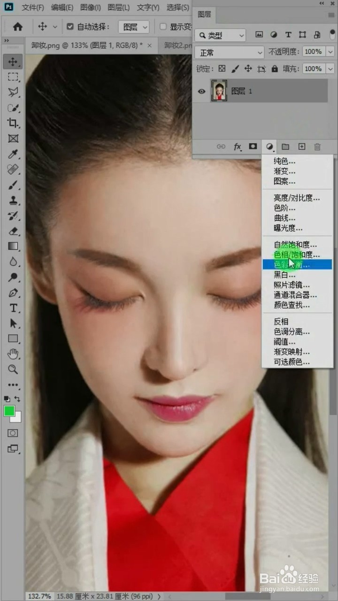Choose 色彩平衡 adjustment from menu
338x601 pixels.
297,265
